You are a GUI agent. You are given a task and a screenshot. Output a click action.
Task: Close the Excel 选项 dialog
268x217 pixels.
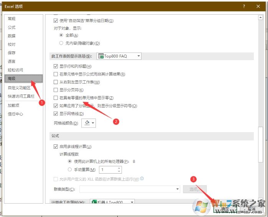[x=258, y=6]
